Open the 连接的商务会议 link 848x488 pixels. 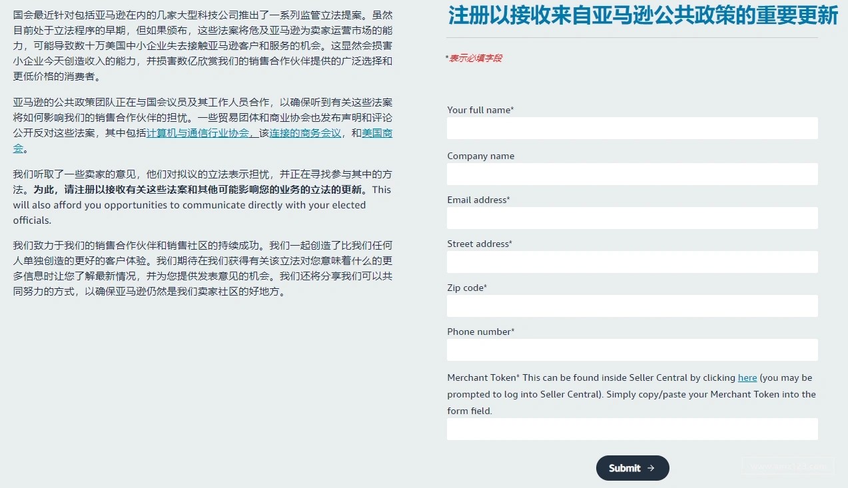305,132
